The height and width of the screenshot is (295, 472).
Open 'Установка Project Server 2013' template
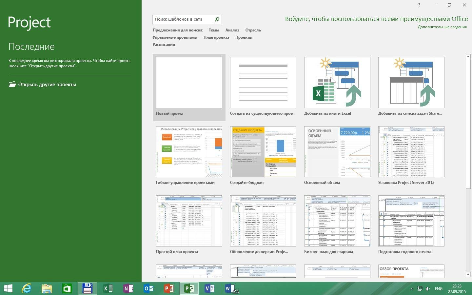click(411, 156)
